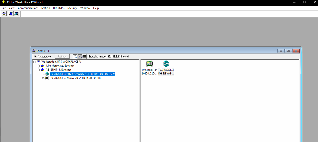The image size is (318, 142).
Task: Click the 'Browsing - node 192.168.8.134 found' status text
Action: point(108,57)
